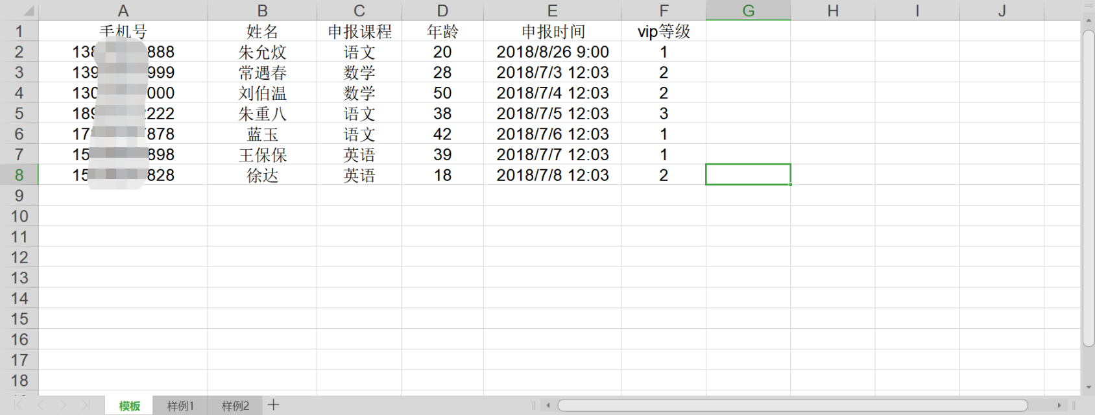The image size is (1095, 415).
Task: Go to last sheet navigation arrow
Action: 85,405
